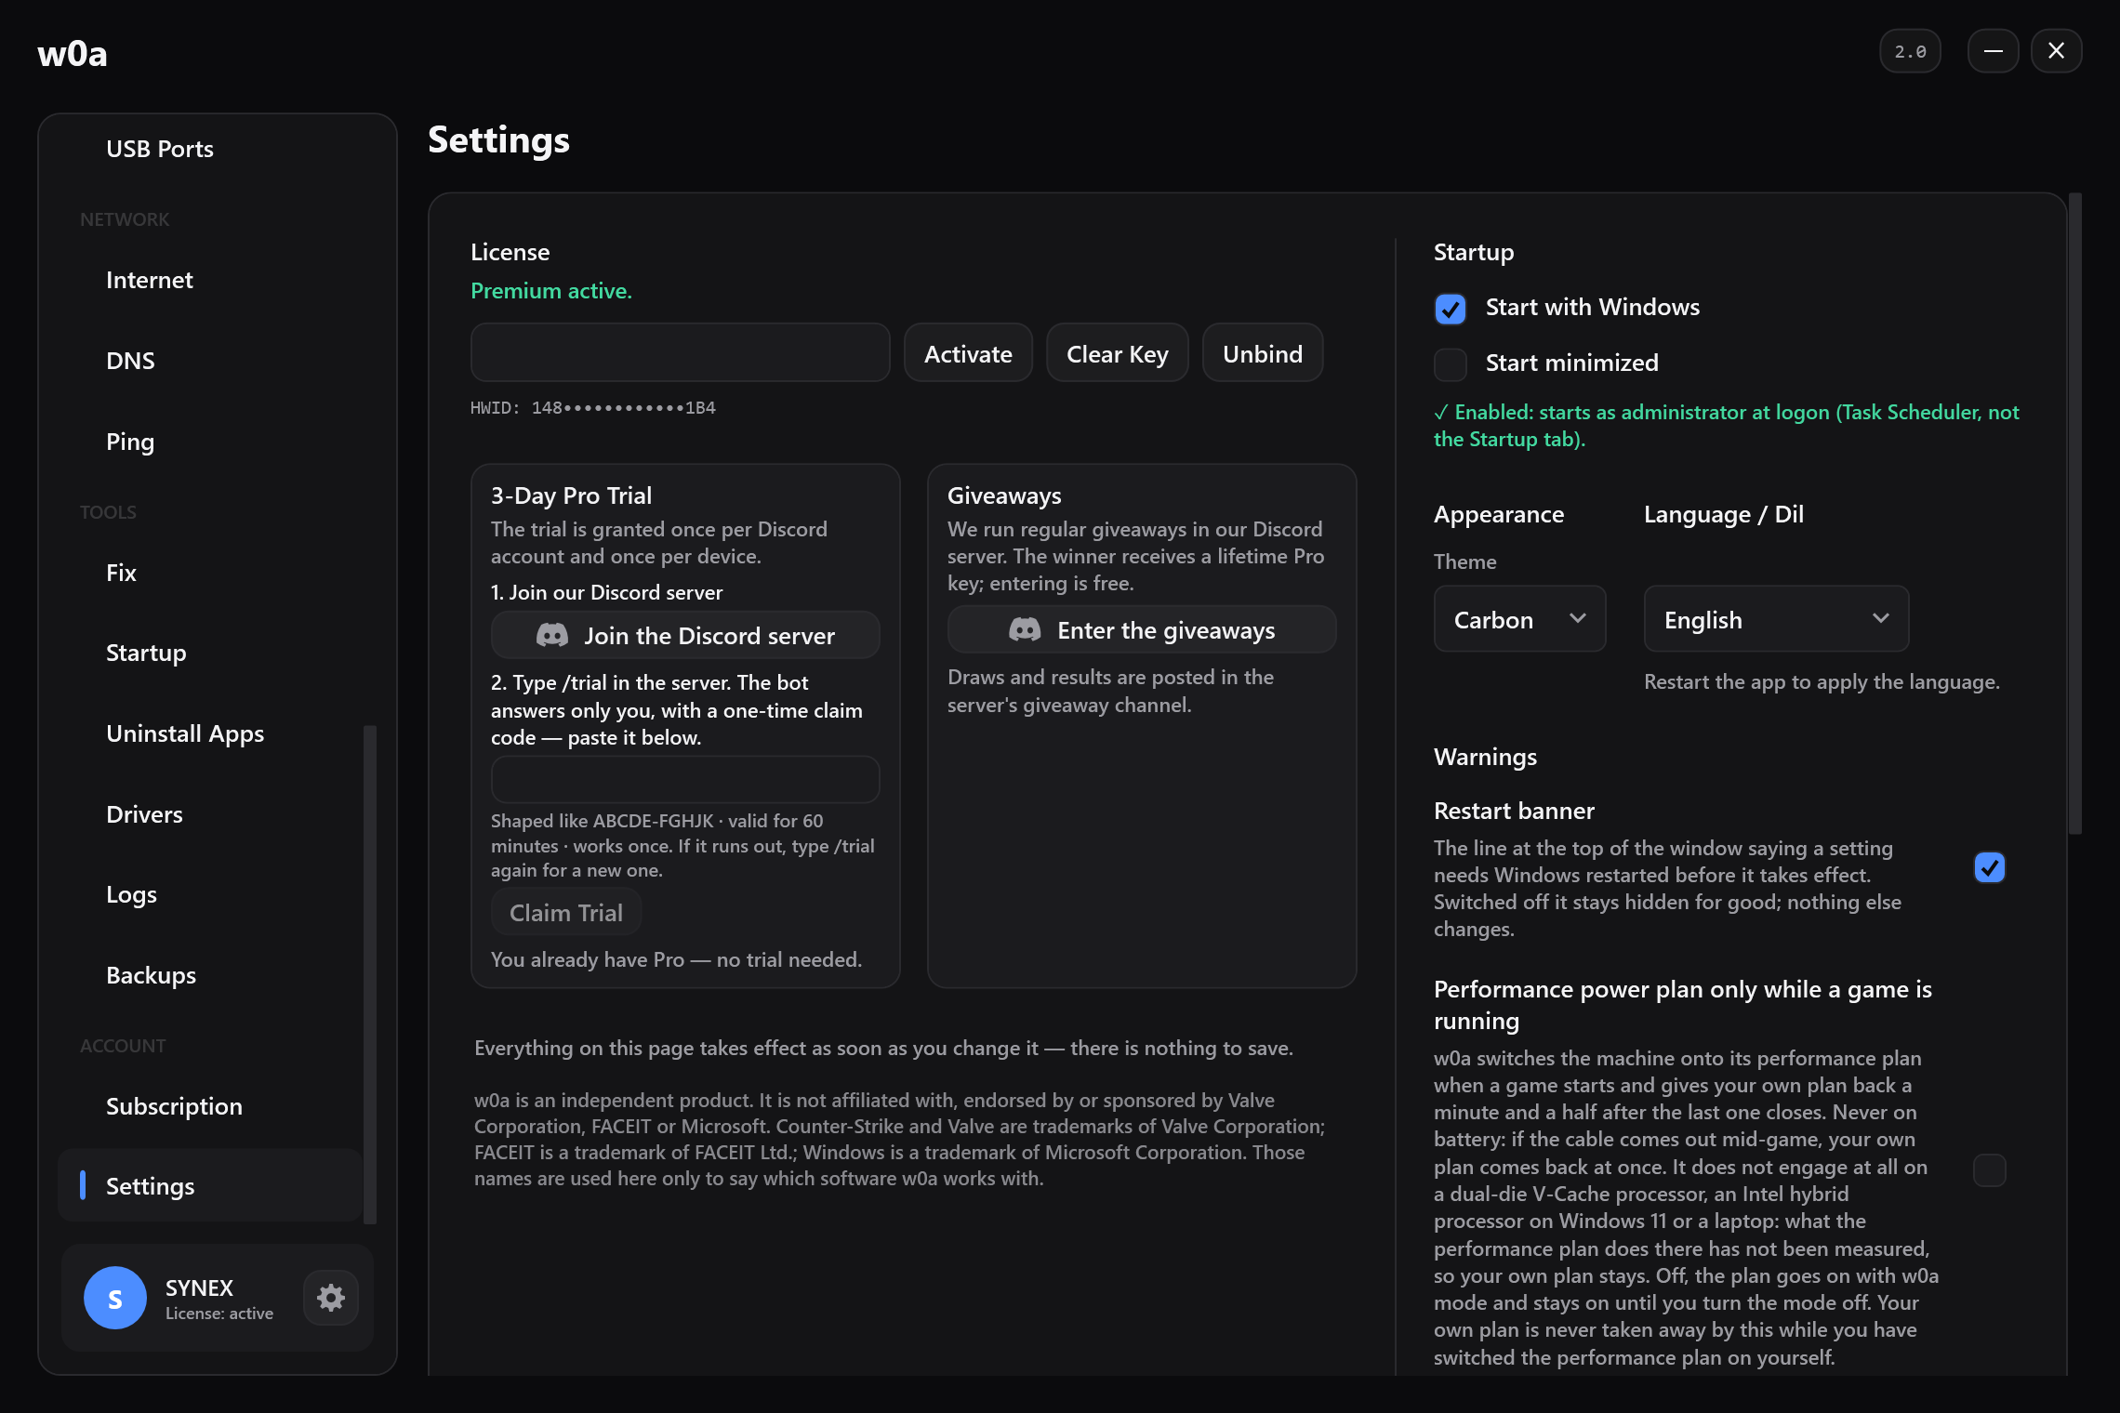Viewport: 2120px width, 1413px height.
Task: Click the Activate button
Action: click(x=968, y=353)
